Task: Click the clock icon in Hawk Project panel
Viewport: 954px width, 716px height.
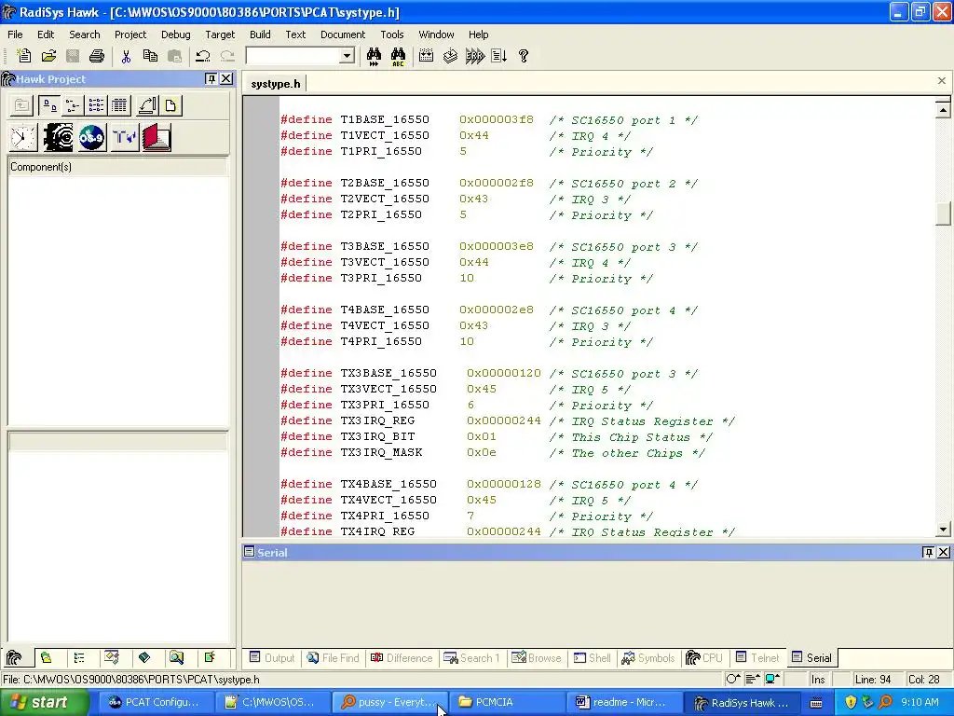Action: [x=23, y=137]
